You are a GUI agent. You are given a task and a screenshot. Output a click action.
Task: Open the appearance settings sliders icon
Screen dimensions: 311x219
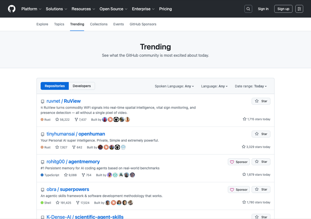coord(299,9)
